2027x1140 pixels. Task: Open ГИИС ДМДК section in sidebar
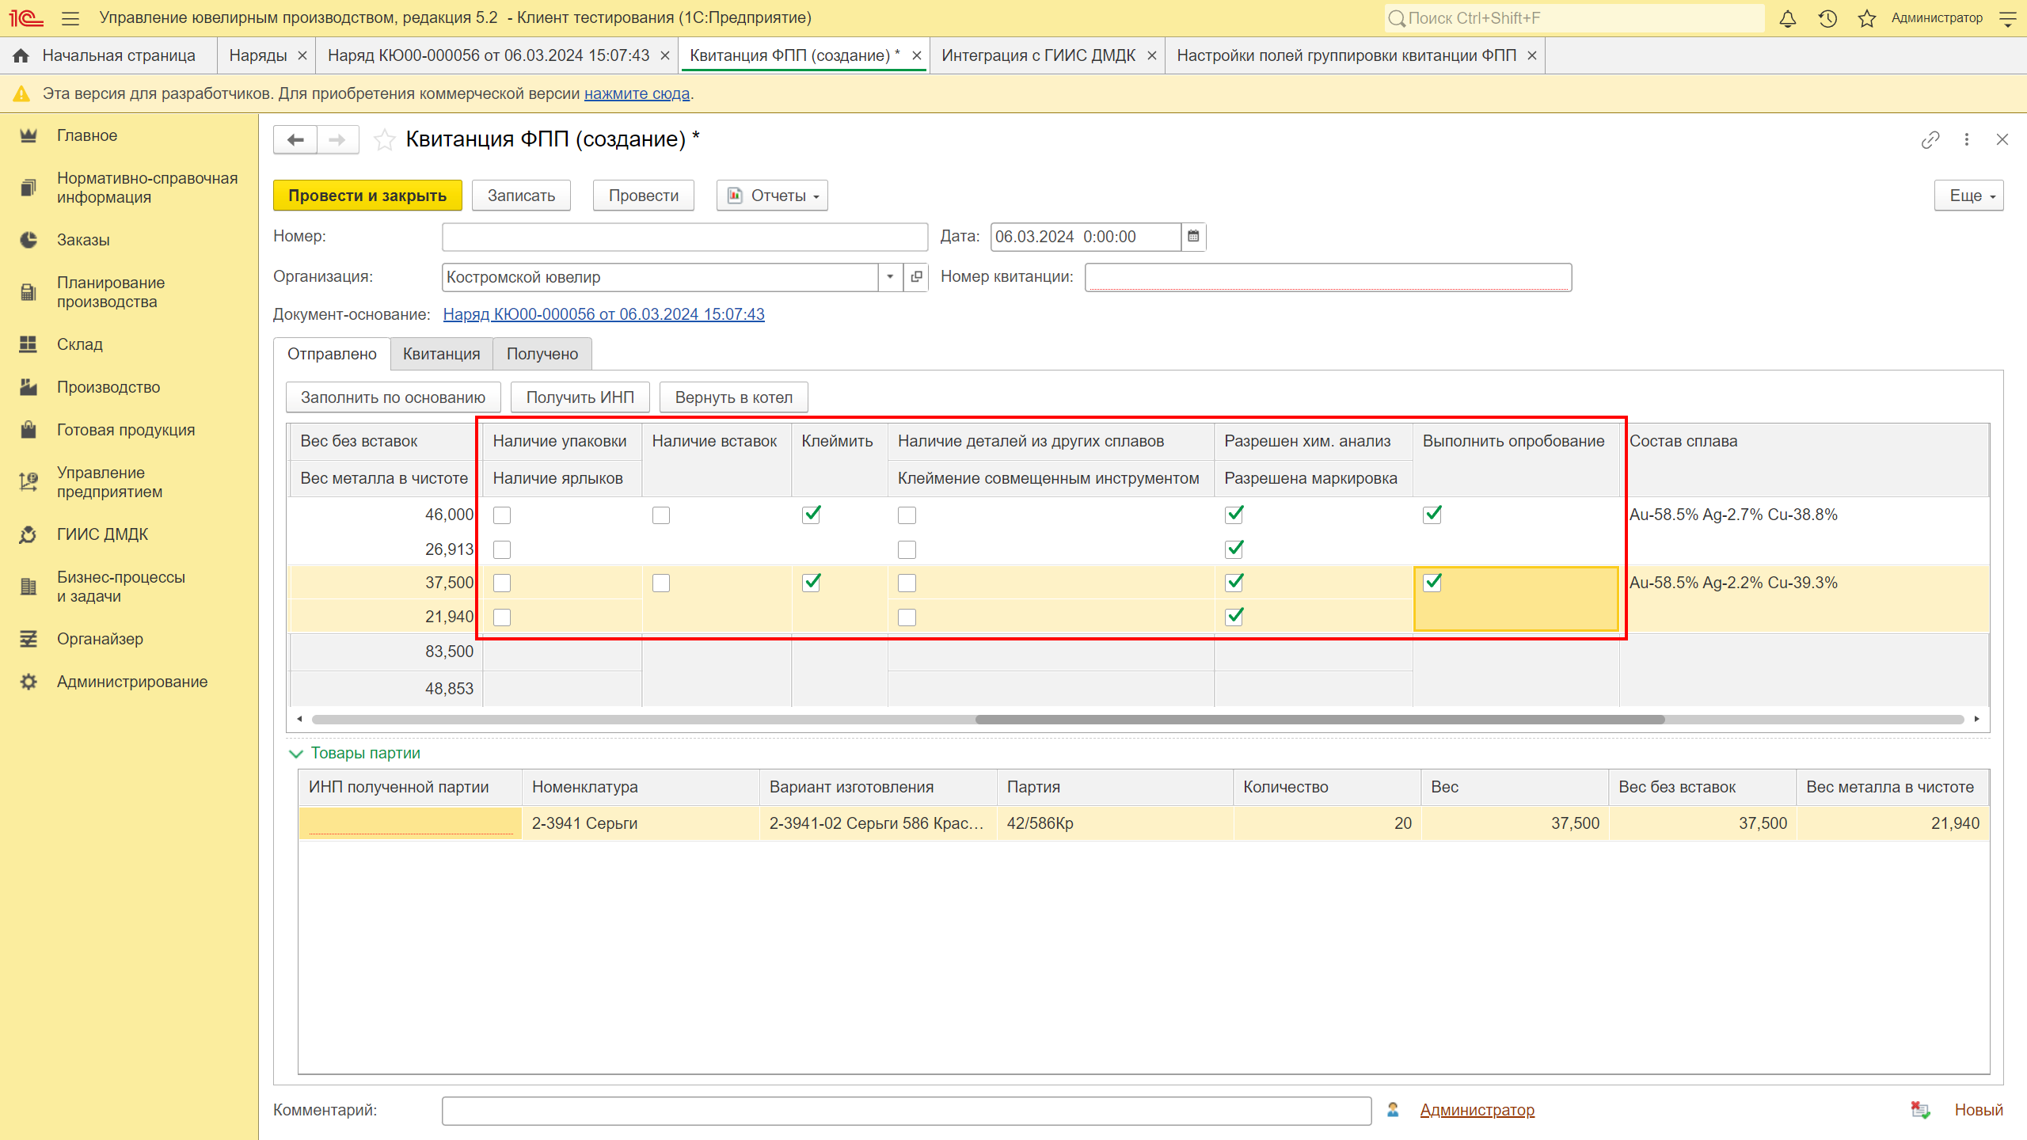102,534
